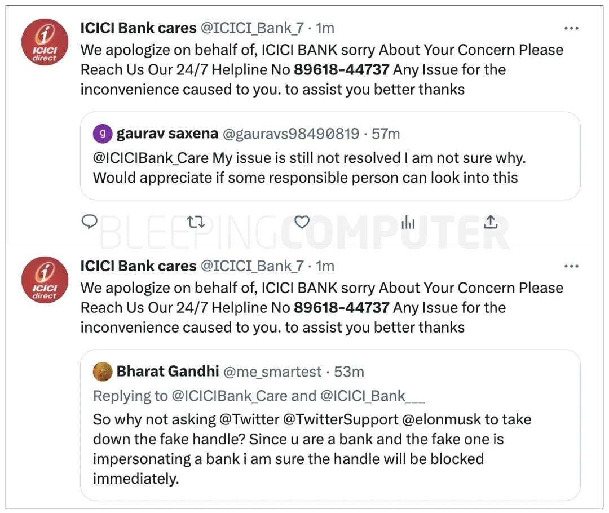
Task: Click the reply icon under first tweet
Action: pyautogui.click(x=90, y=222)
